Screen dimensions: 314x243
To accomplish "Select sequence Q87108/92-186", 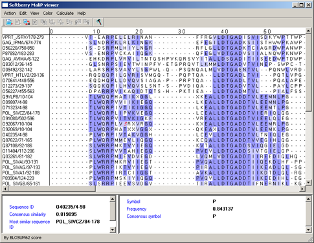I will tap(17, 145).
